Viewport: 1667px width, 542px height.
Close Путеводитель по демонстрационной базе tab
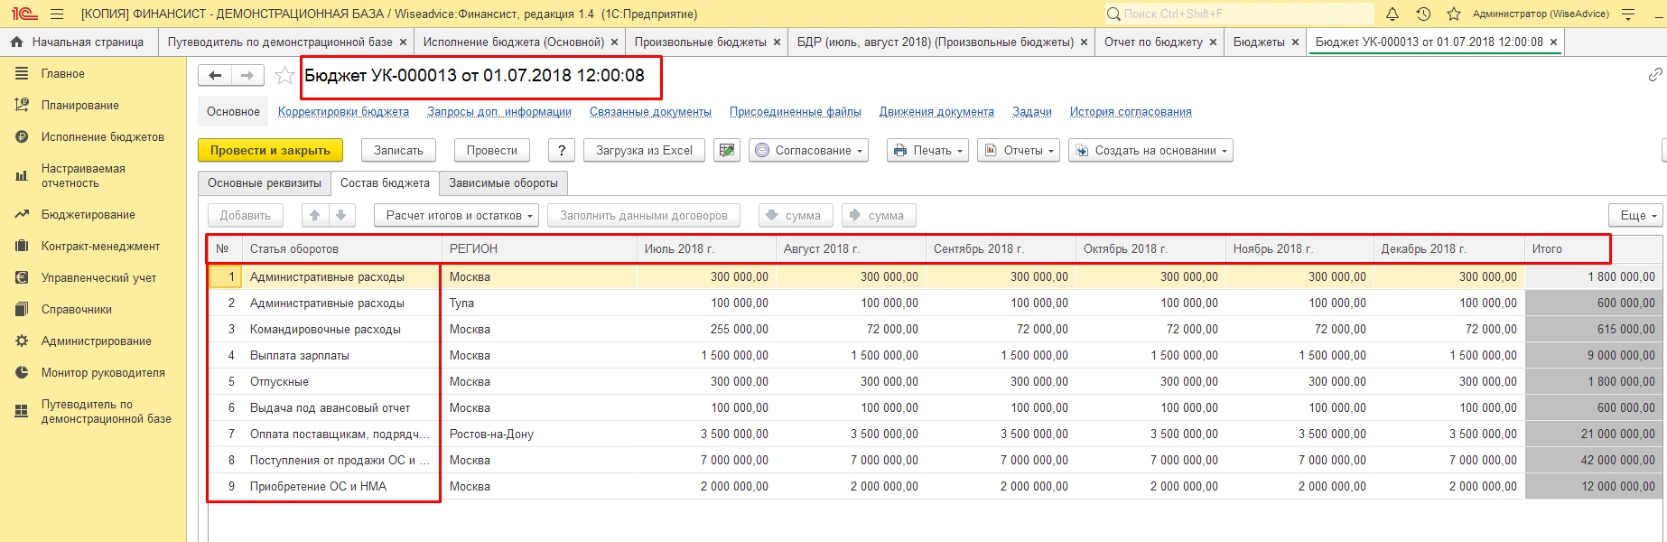point(403,42)
